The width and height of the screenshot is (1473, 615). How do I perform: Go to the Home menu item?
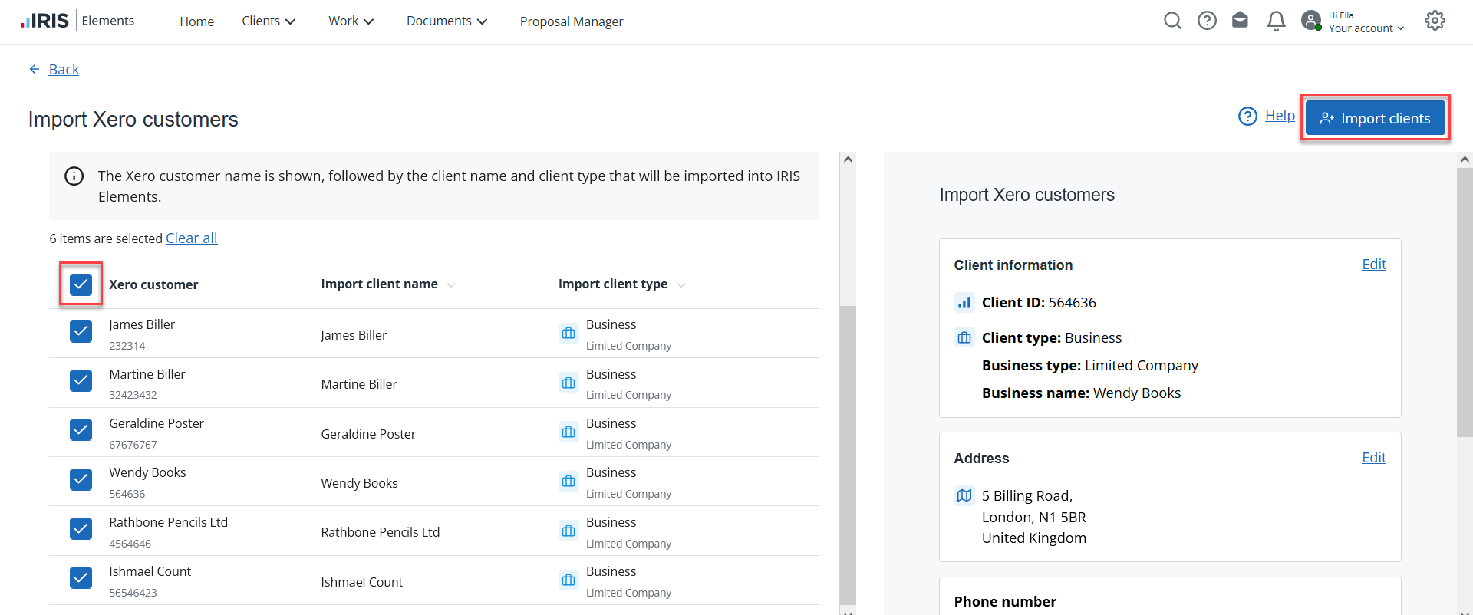196,21
